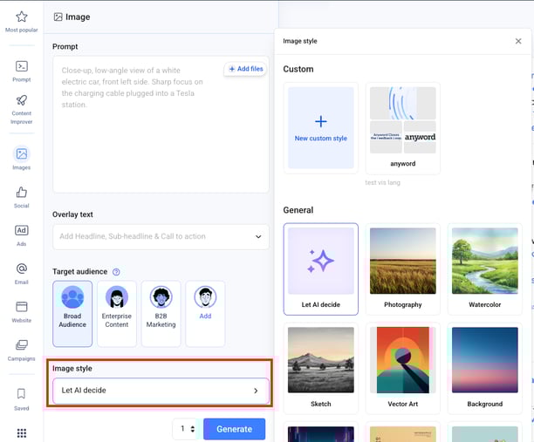
Task: Open Most popular star icon
Action: [x=22, y=17]
